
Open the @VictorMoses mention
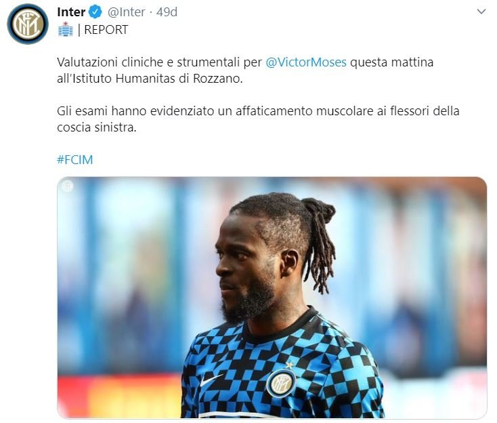pyautogui.click(x=306, y=62)
